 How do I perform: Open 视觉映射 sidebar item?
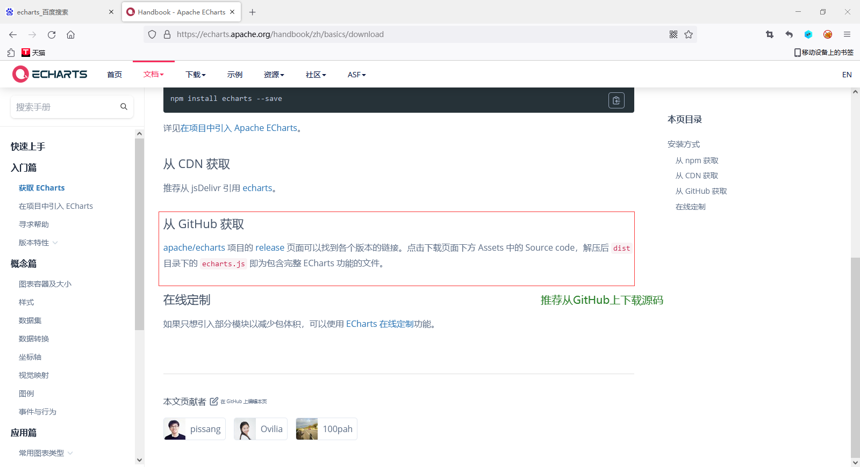pos(34,375)
